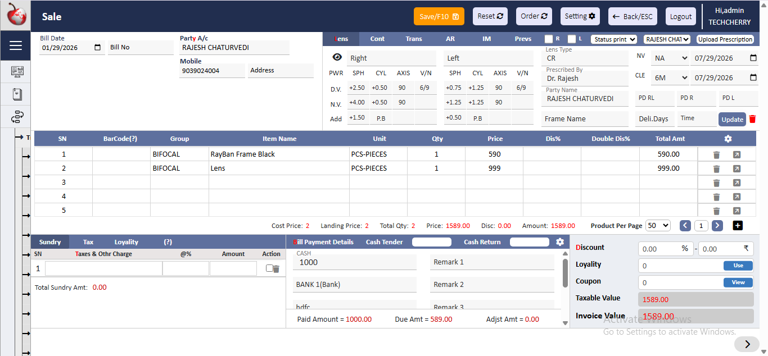The width and height of the screenshot is (768, 356).
Task: Click the red trash icon beside Update
Action: [752, 119]
